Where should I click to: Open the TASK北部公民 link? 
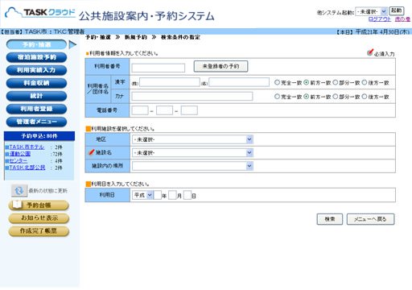(27, 168)
